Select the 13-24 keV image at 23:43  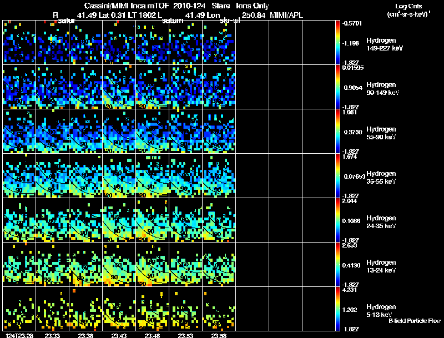[x=119, y=265]
